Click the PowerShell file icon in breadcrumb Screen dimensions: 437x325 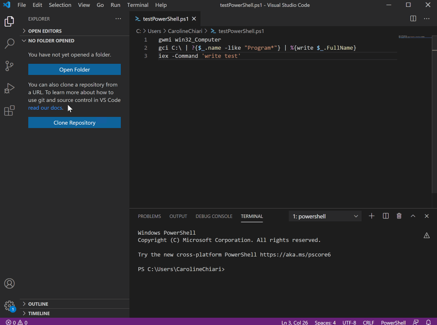[x=213, y=31]
